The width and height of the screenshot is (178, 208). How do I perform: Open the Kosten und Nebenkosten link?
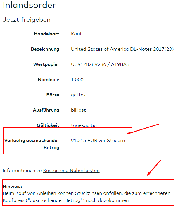tap(71, 170)
